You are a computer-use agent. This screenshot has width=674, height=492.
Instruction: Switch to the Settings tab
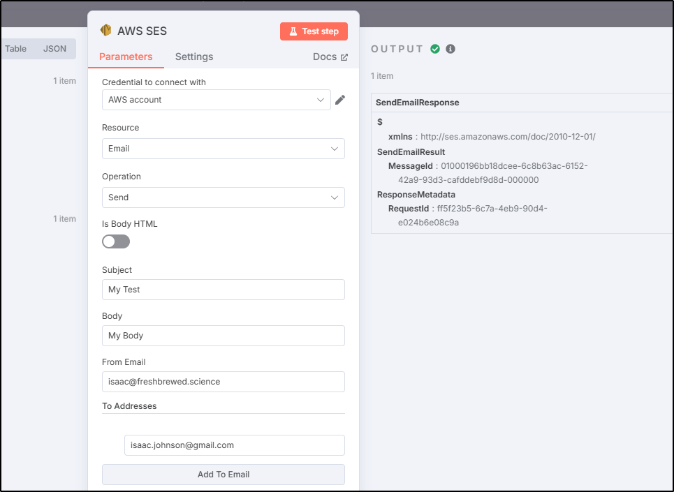(194, 57)
